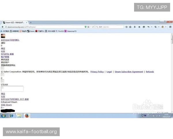This screenshot has height=139, width=173.
Task: Launch Internet Explorer from the taskbar
Action: pyautogui.click(x=11, y=116)
